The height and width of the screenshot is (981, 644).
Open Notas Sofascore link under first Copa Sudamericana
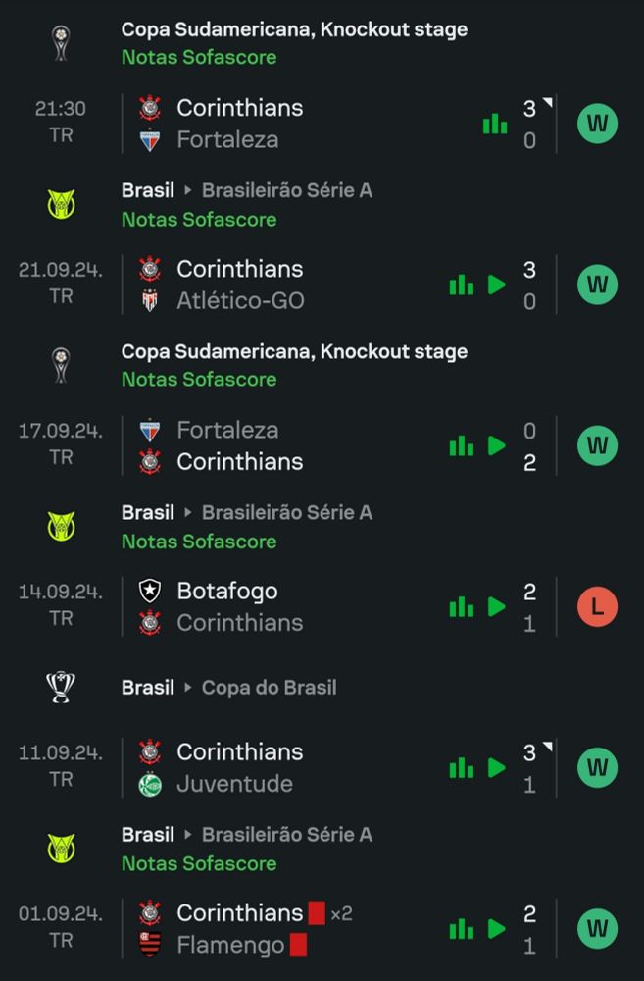pyautogui.click(x=199, y=57)
